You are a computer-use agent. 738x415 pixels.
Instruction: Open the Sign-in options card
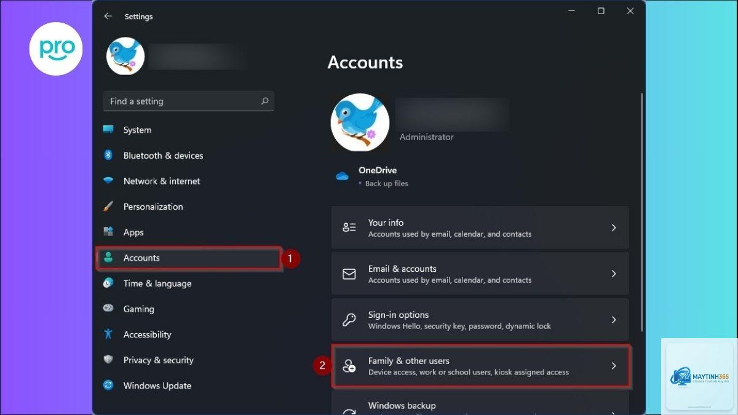click(x=480, y=320)
